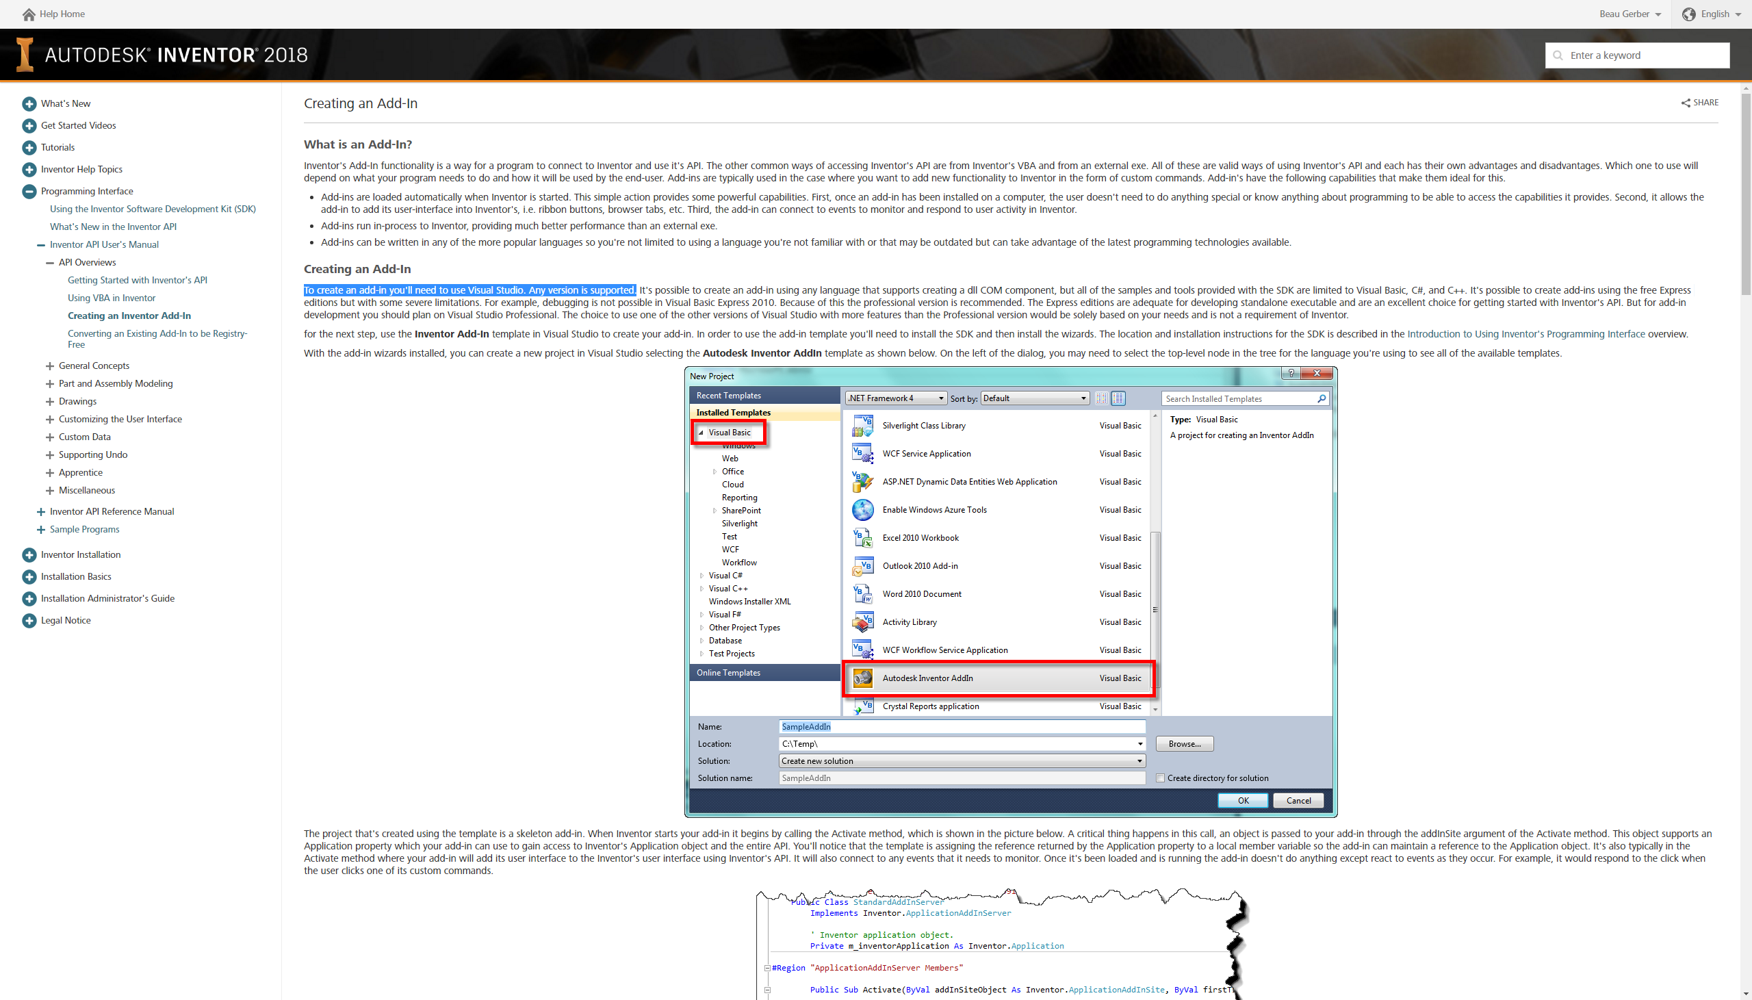Click the globe icon next to English
This screenshot has width=1752, height=1000.
click(x=1690, y=14)
